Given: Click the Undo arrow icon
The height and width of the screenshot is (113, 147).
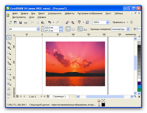Looking at the screenshot, I should point(50,22).
